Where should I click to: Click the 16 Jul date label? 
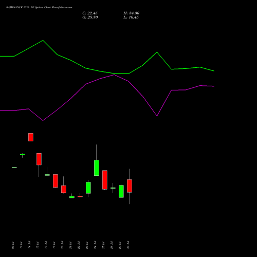[46, 245]
